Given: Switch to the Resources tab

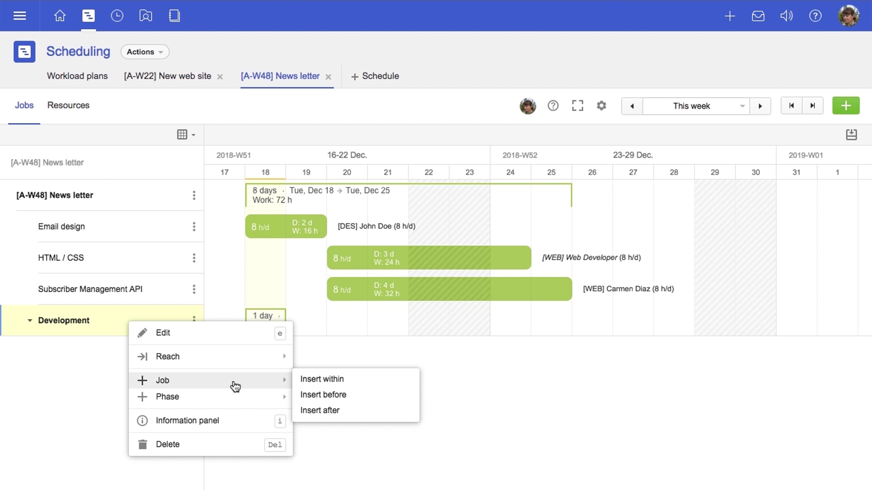Looking at the screenshot, I should [x=68, y=105].
